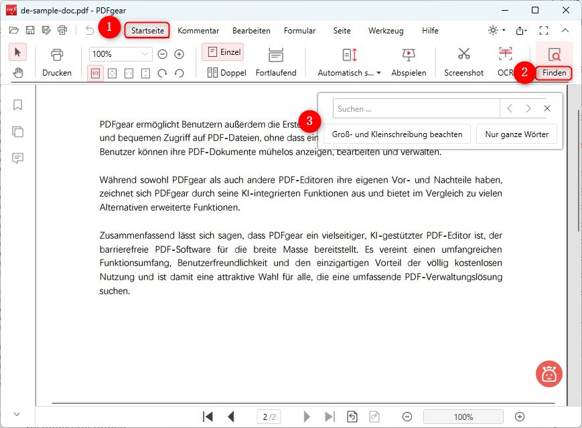Go back to the previous view
Viewport: 582px width, 428px height.
click(x=352, y=417)
